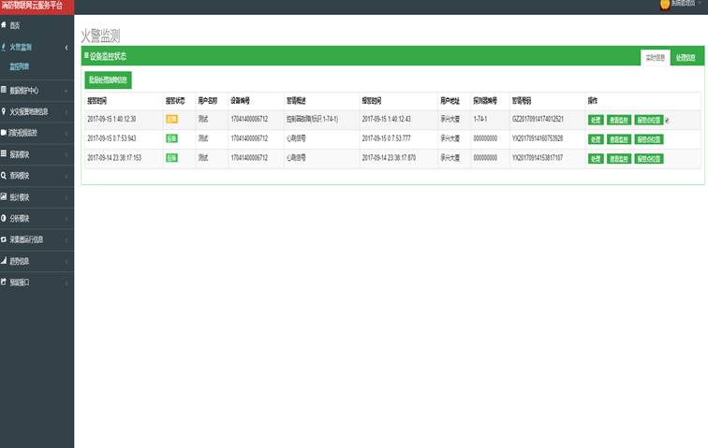Click the green status badge in the 23:38:17 row
The image size is (708, 448).
point(171,158)
